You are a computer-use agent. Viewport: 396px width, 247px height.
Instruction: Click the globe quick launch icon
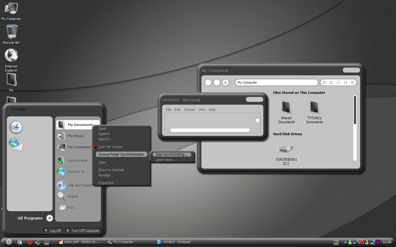(20, 242)
